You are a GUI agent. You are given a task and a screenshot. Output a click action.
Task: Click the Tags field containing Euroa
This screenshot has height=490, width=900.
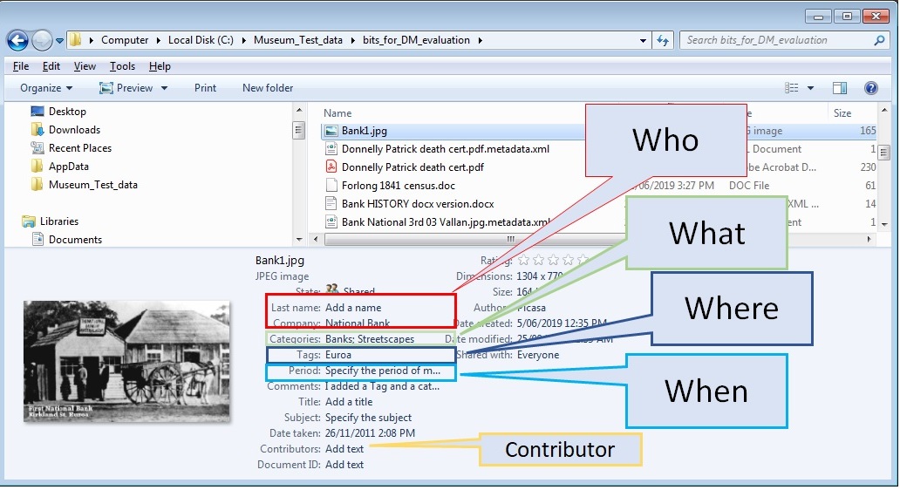click(x=338, y=355)
